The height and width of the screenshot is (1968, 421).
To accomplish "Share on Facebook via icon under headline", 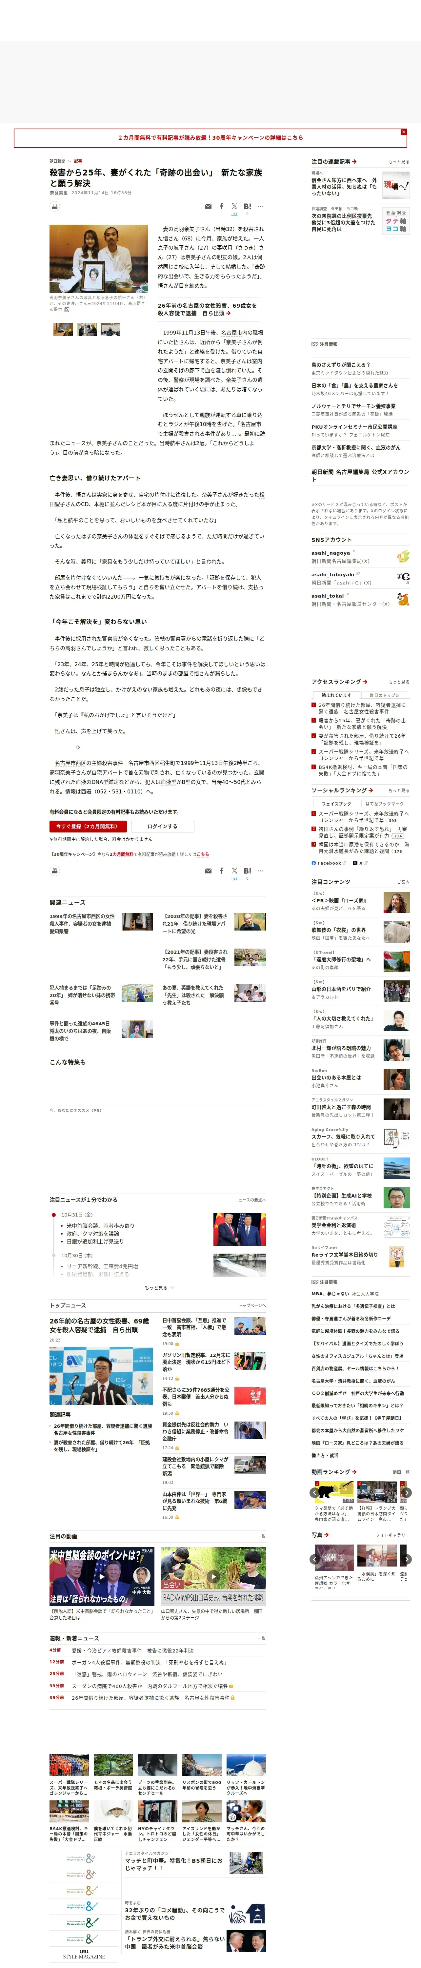I will click(222, 206).
